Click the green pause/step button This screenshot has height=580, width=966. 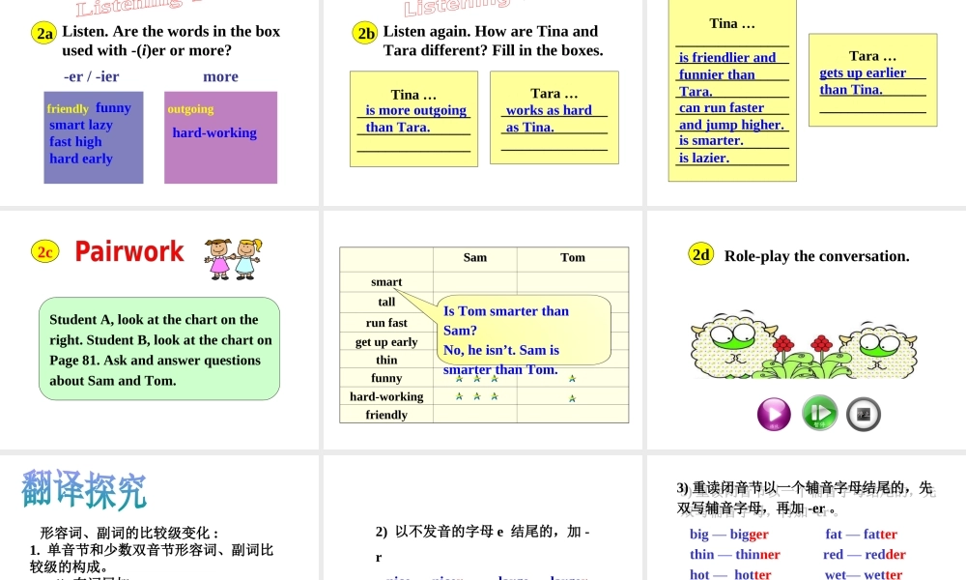(x=819, y=413)
